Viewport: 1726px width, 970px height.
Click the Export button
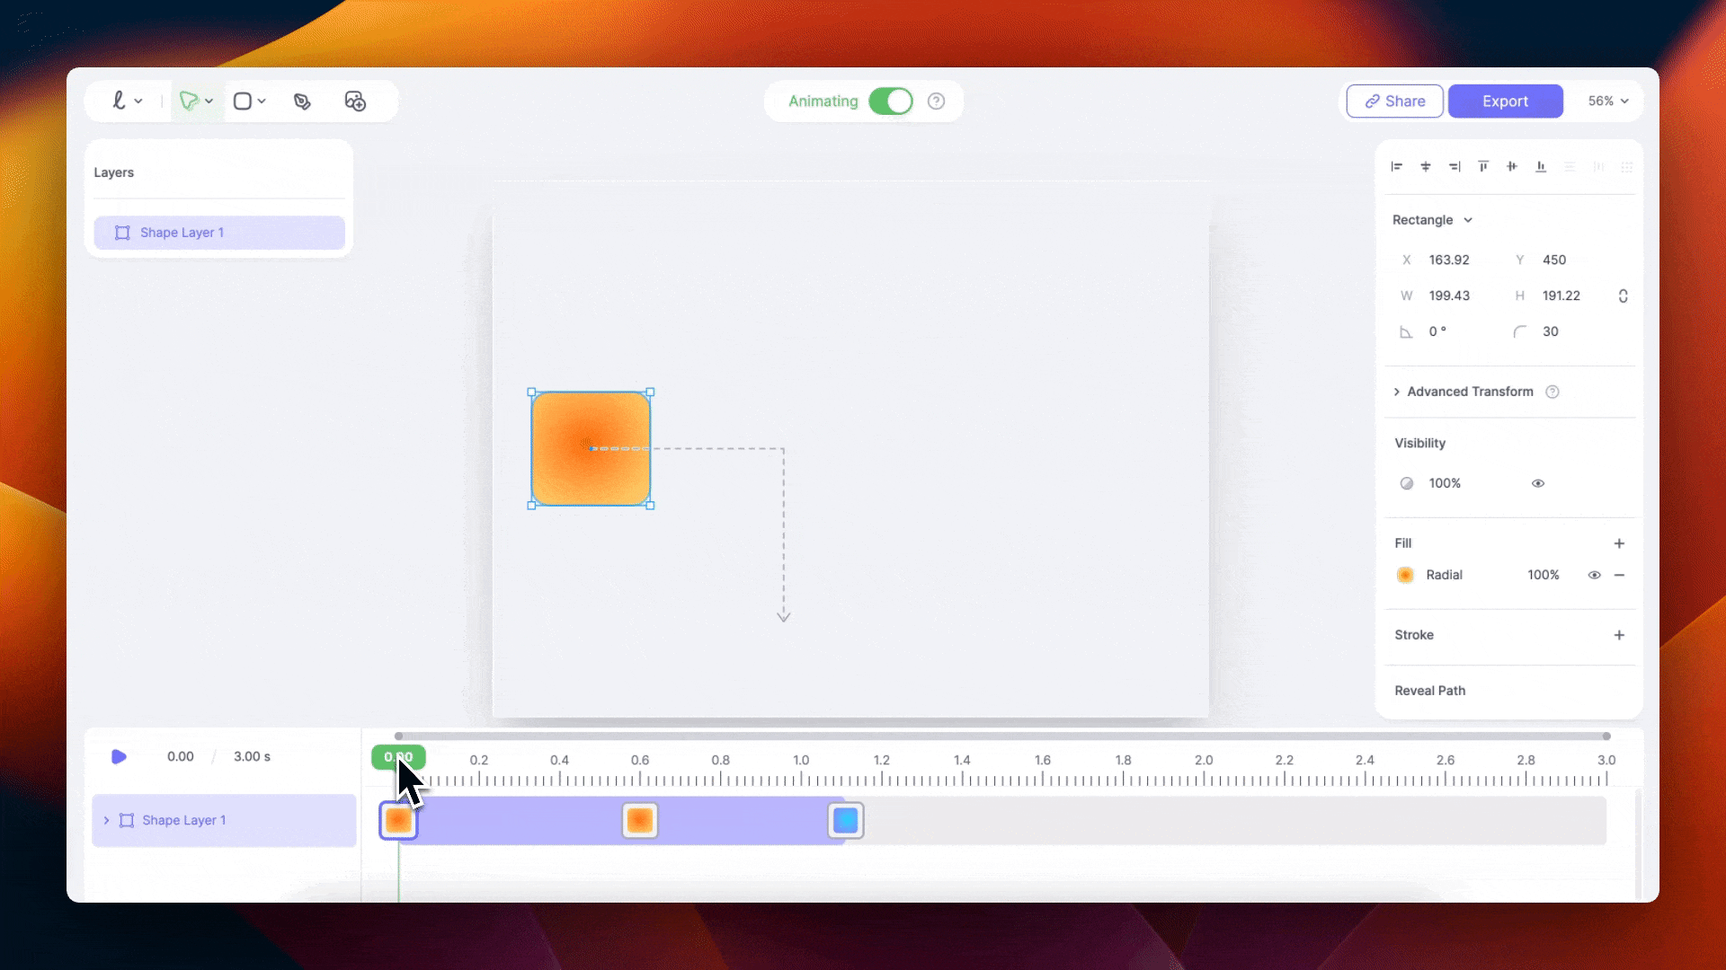click(1505, 101)
